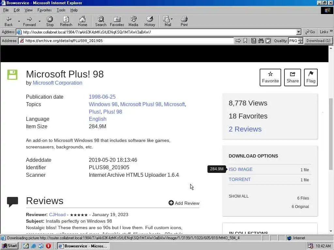Click the Favorite star button
This screenshot has width=334, height=250.
click(x=270, y=77)
